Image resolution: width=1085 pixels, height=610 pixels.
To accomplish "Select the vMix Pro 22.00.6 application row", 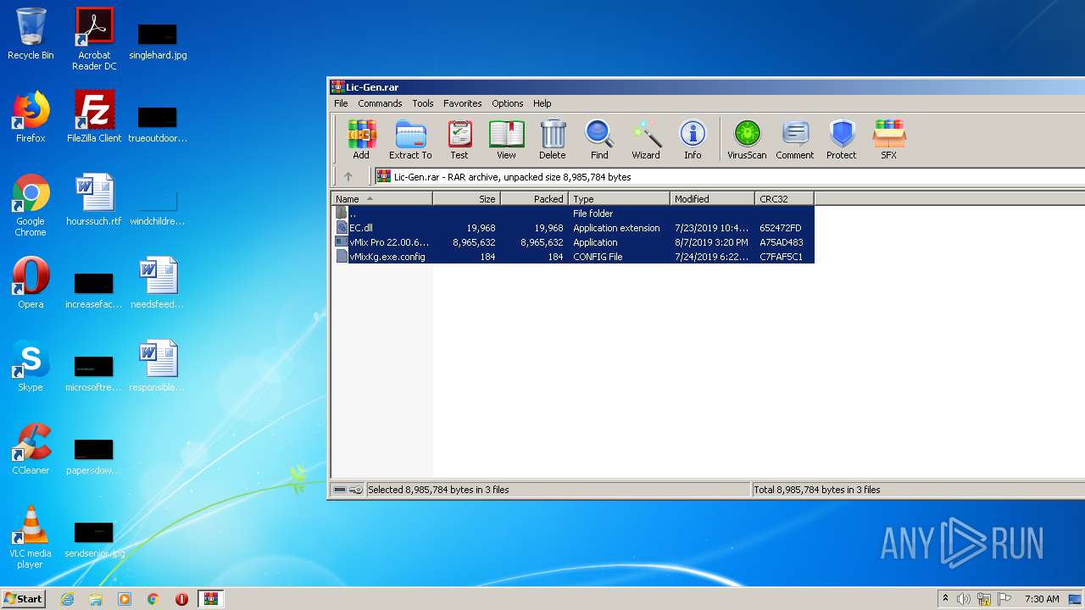I will point(573,242).
